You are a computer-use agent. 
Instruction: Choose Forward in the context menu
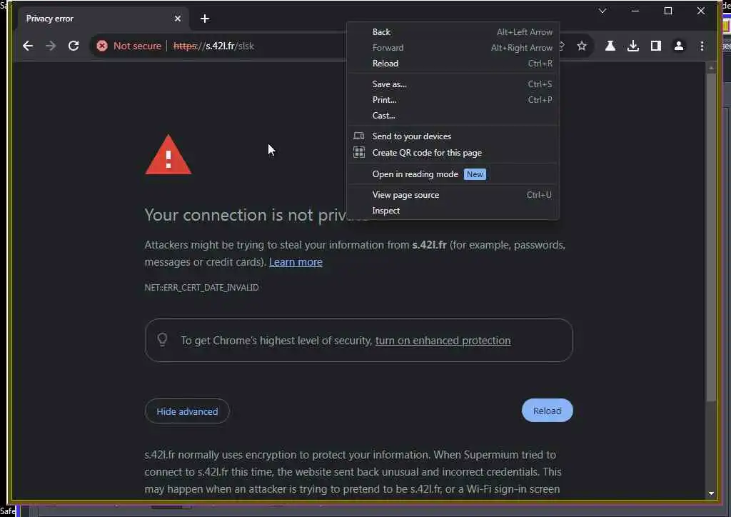(453, 48)
